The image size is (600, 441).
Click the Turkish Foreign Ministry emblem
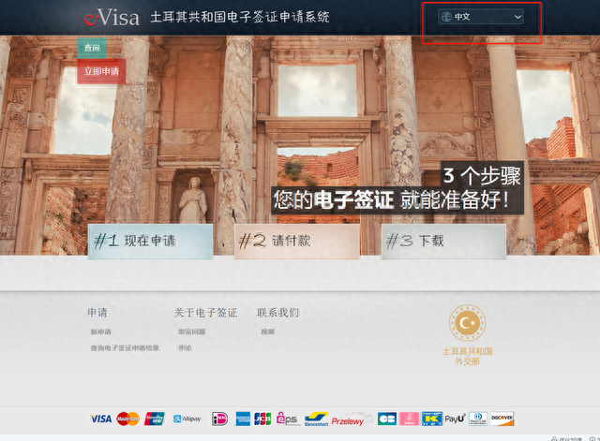coord(467,323)
